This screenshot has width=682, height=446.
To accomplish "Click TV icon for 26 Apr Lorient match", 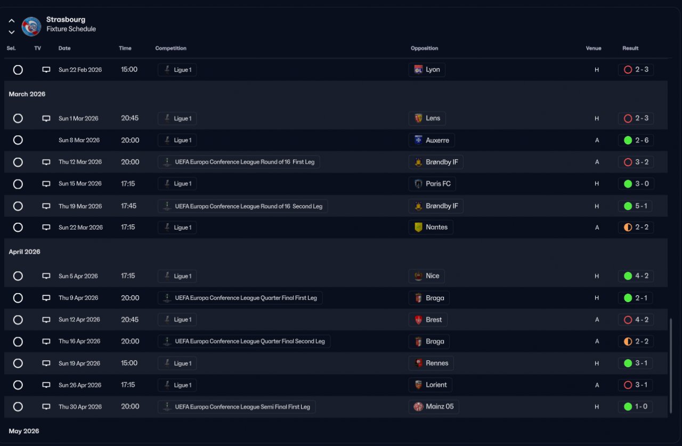I will coord(46,385).
